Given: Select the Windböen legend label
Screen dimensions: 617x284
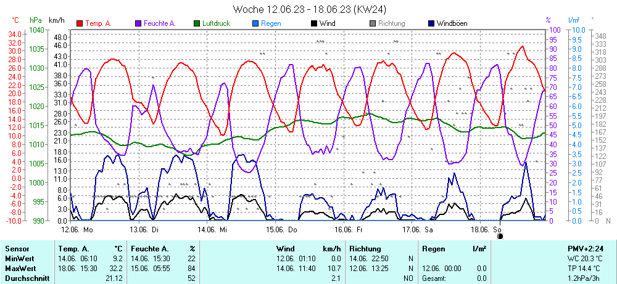Looking at the screenshot, I should (455, 23).
